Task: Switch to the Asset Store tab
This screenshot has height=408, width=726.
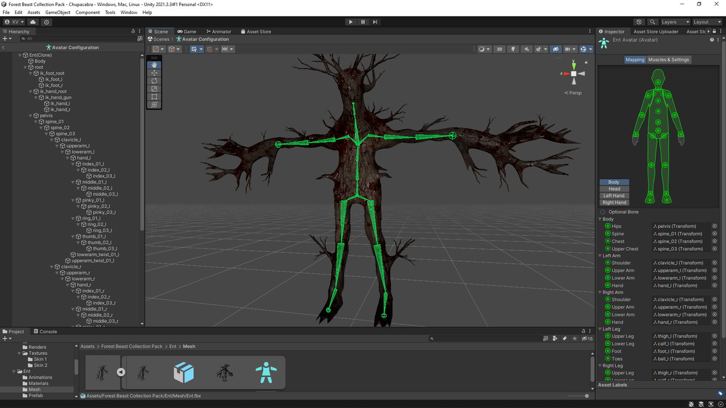Action: tap(256, 31)
